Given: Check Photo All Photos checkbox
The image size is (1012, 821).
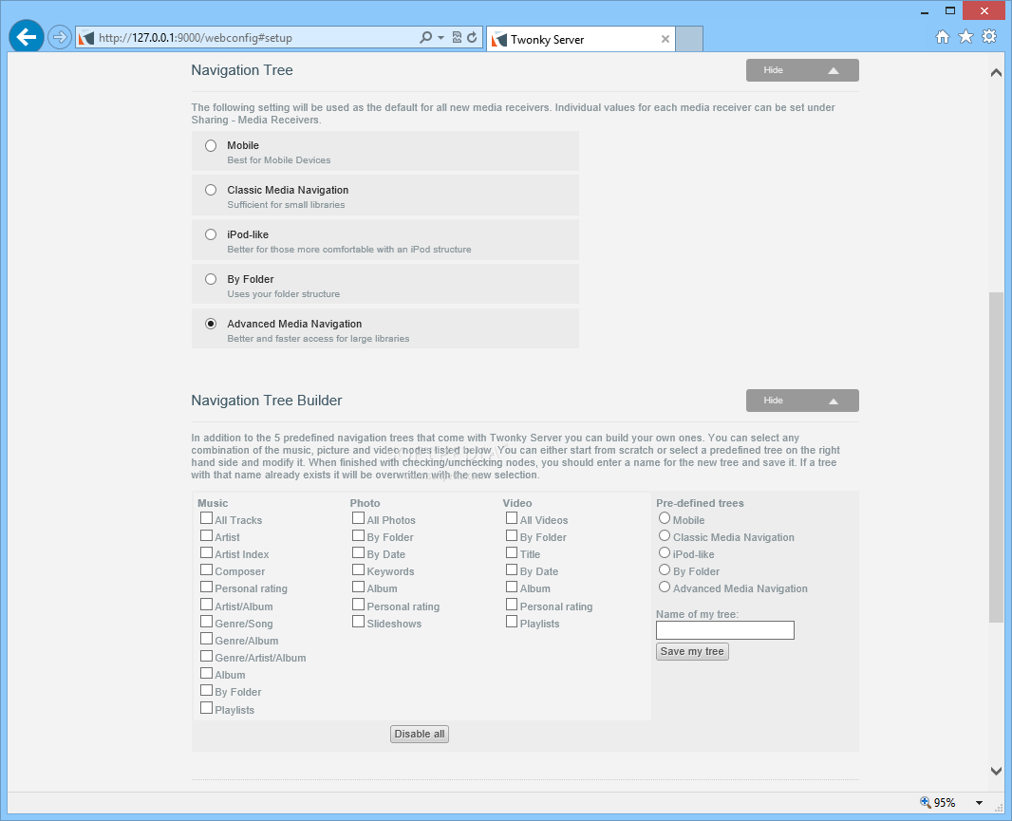Looking at the screenshot, I should (358, 518).
